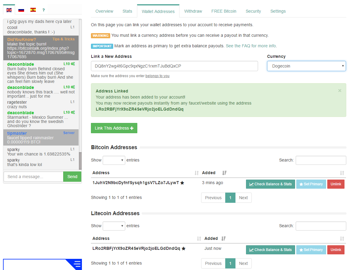Open the Settings tab
The width and height of the screenshot is (352, 270).
(x=278, y=11)
